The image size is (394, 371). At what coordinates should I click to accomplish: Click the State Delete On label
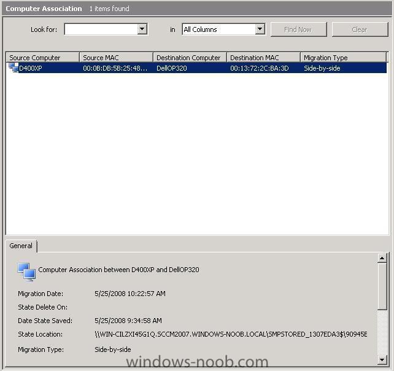(43, 307)
